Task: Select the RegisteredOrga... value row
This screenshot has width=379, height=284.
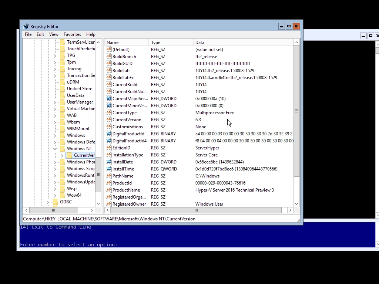Action: pos(199,197)
